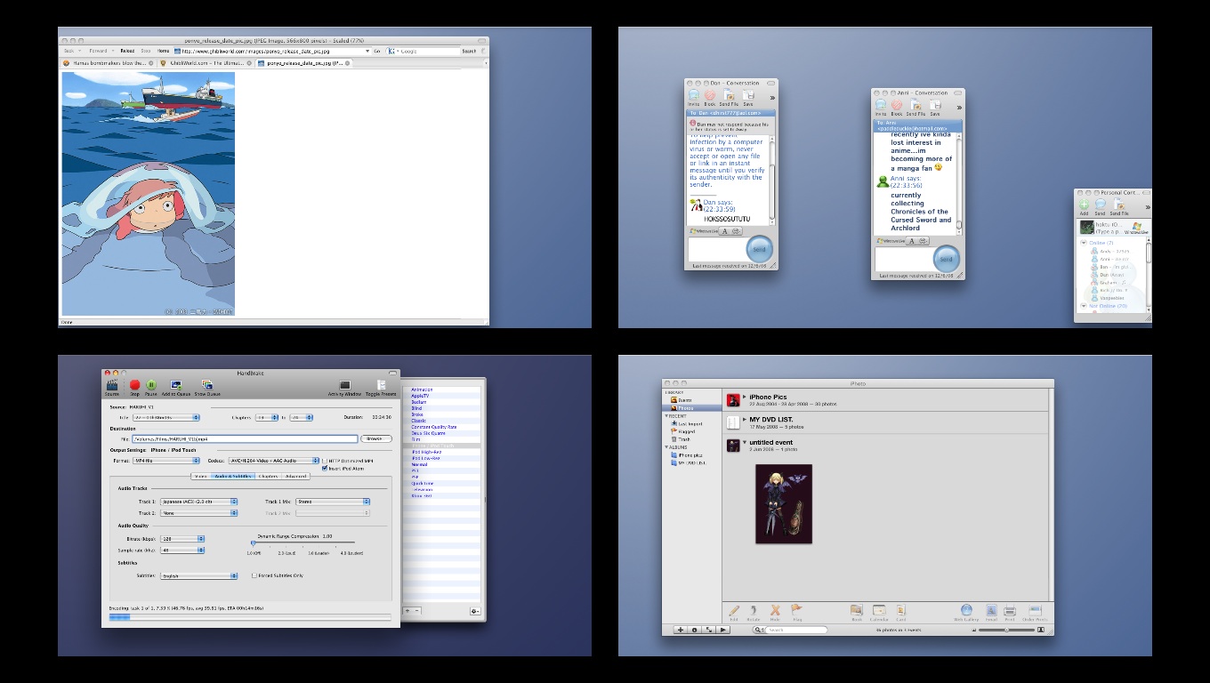1210x683 pixels.
Task: Open the Advanced tab in HandBrake
Action: (295, 477)
